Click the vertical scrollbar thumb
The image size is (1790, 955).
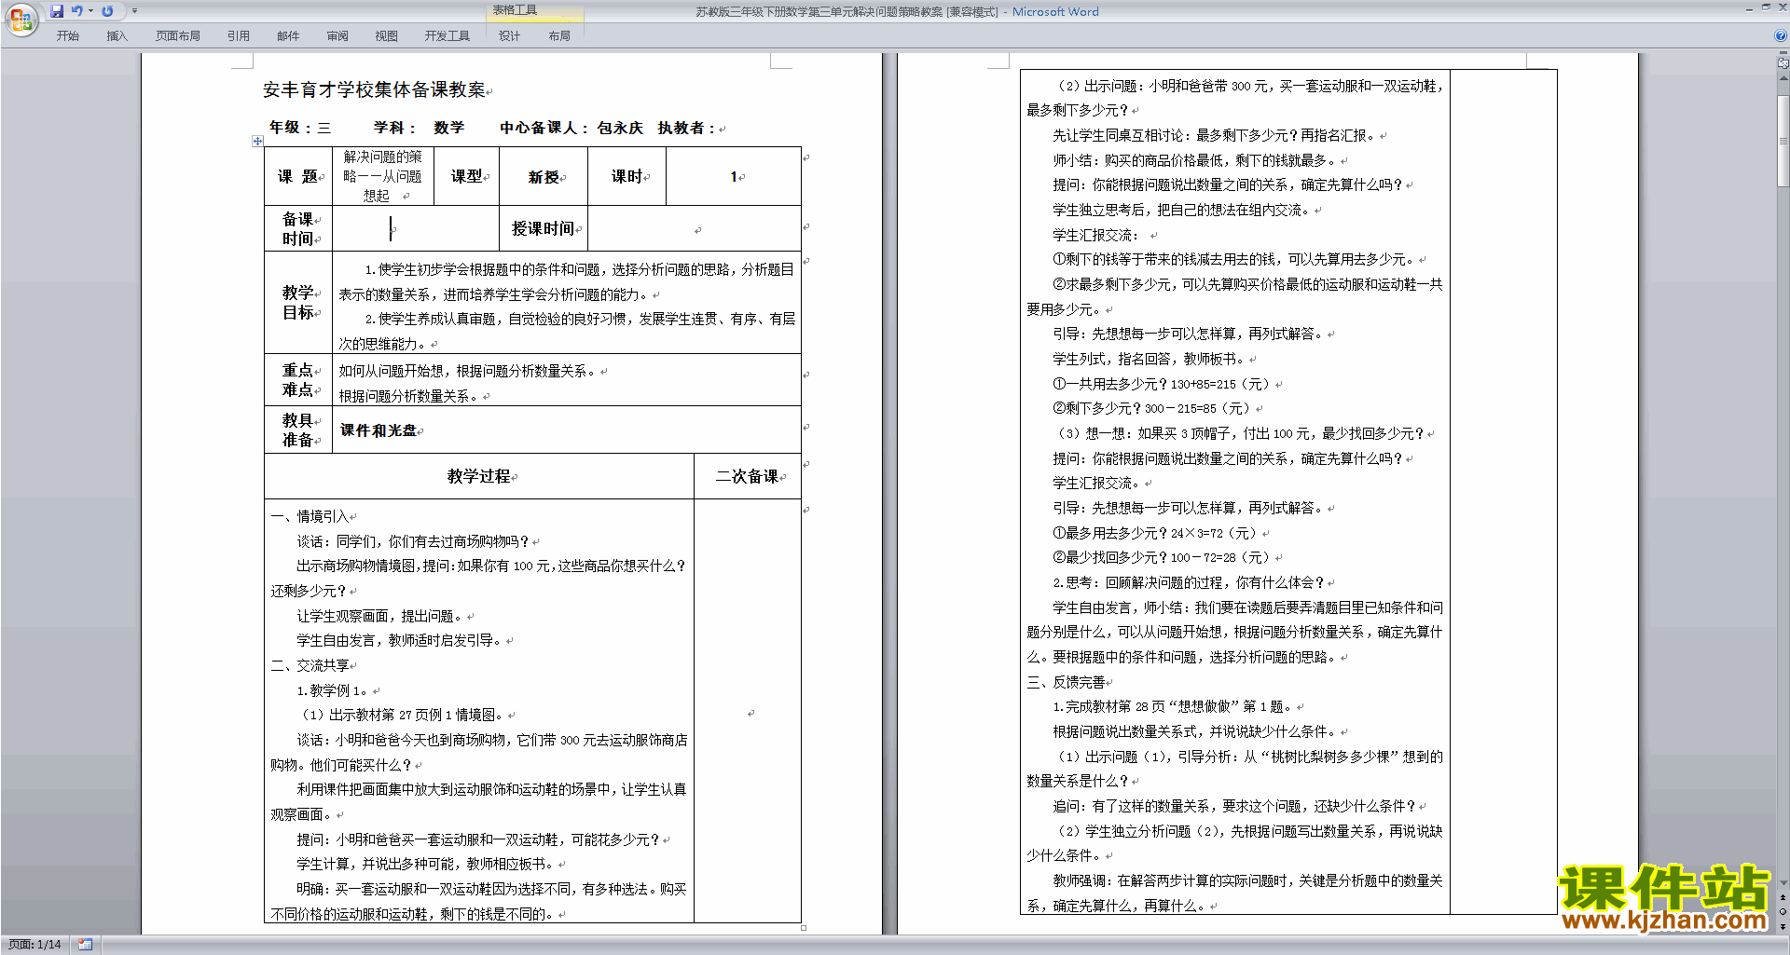coord(1783,140)
